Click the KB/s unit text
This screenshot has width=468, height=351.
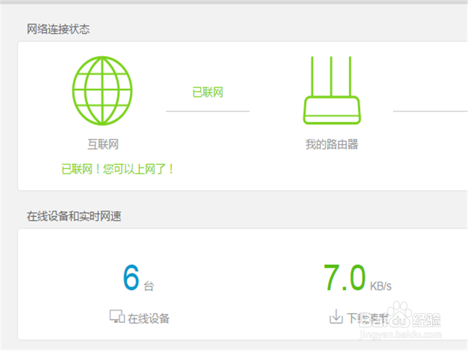(381, 286)
